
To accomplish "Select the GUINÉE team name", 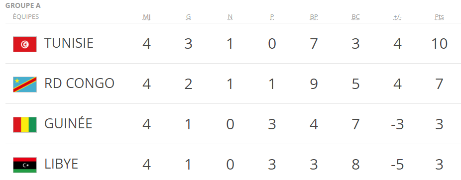I will pyautogui.click(x=68, y=123).
